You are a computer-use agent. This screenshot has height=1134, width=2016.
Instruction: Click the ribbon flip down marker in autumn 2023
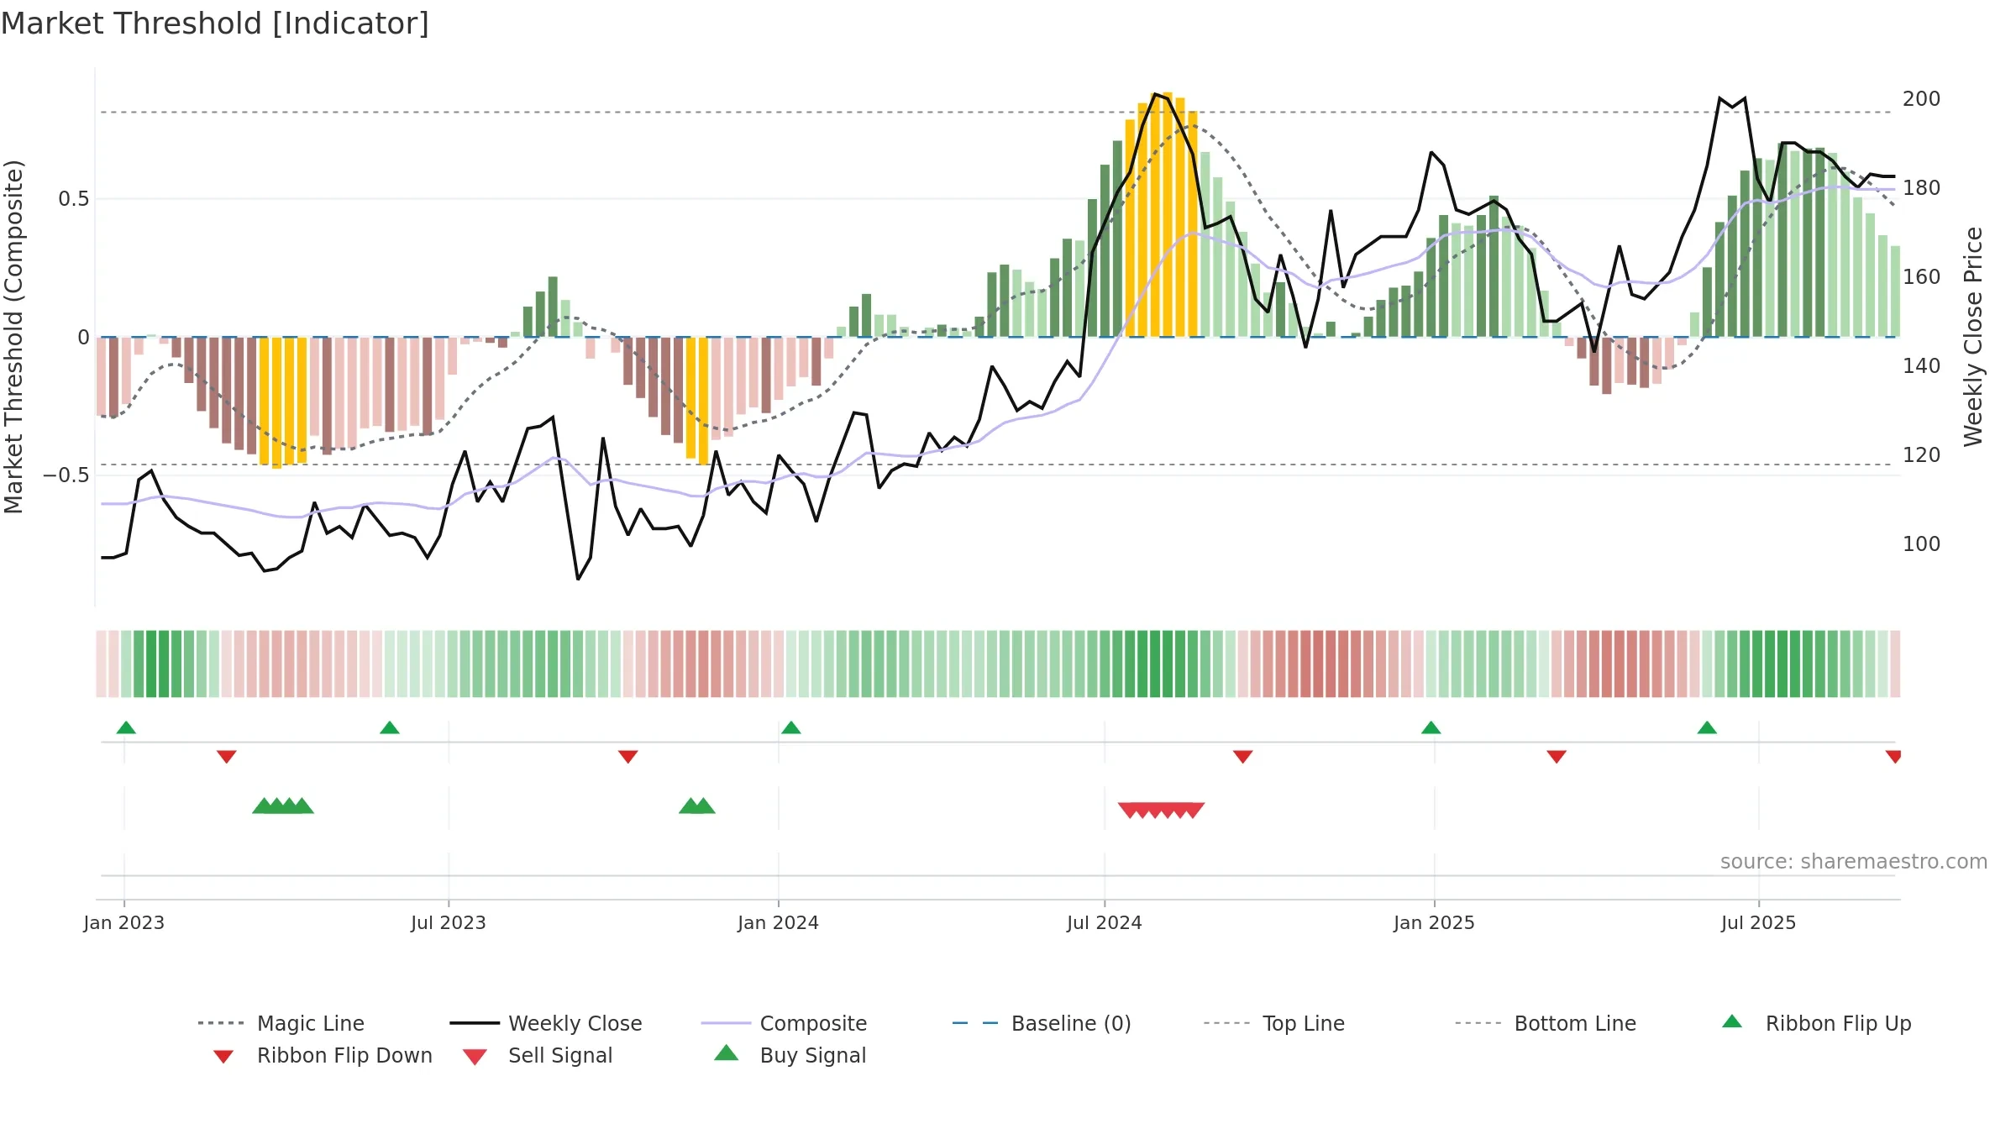628,757
